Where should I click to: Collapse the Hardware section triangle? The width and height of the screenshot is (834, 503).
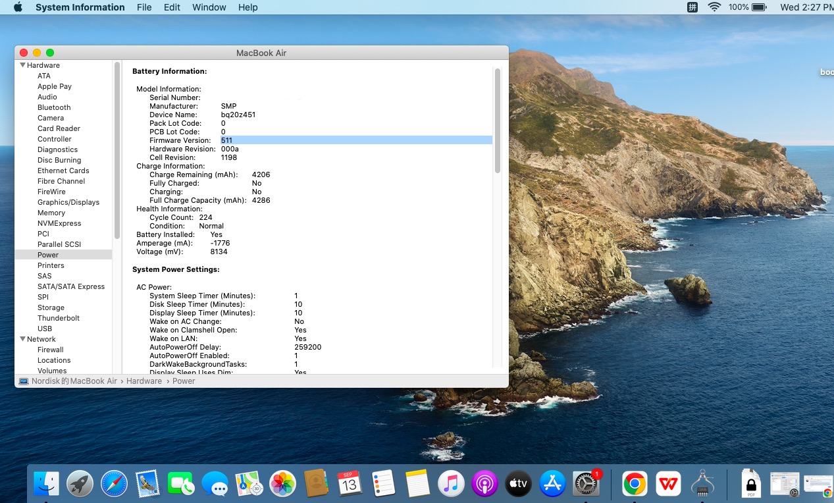22,65
